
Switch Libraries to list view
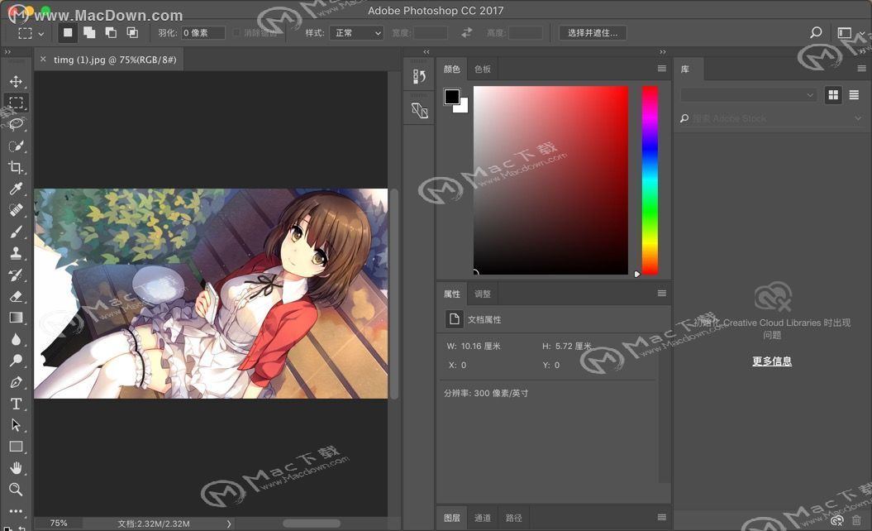[x=854, y=95]
